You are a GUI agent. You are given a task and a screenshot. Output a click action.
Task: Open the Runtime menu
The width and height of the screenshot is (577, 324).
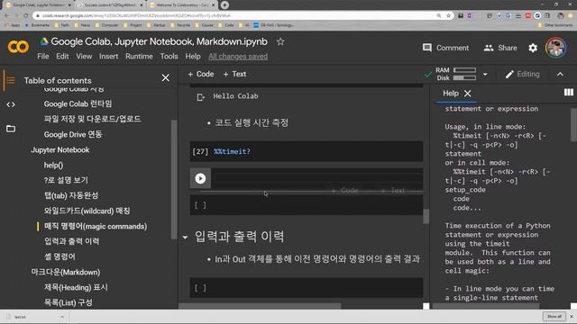coord(139,56)
